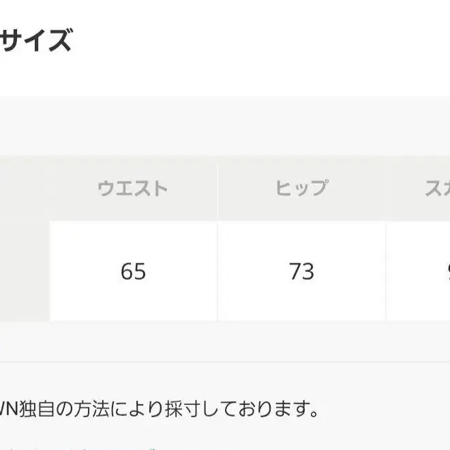This screenshot has height=450, width=450.
Task: Click the partially visible スカ column header
Action: 436,189
